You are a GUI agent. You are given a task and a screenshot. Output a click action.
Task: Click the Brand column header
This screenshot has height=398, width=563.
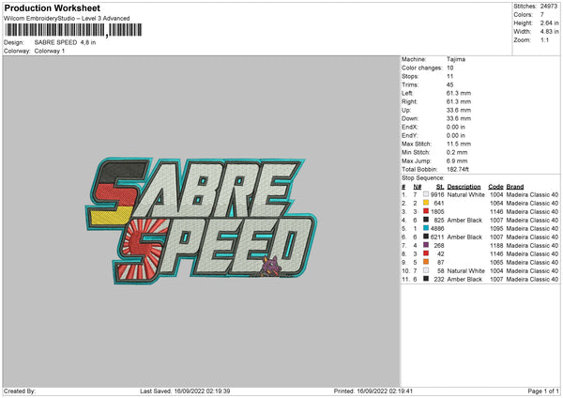coord(515,186)
